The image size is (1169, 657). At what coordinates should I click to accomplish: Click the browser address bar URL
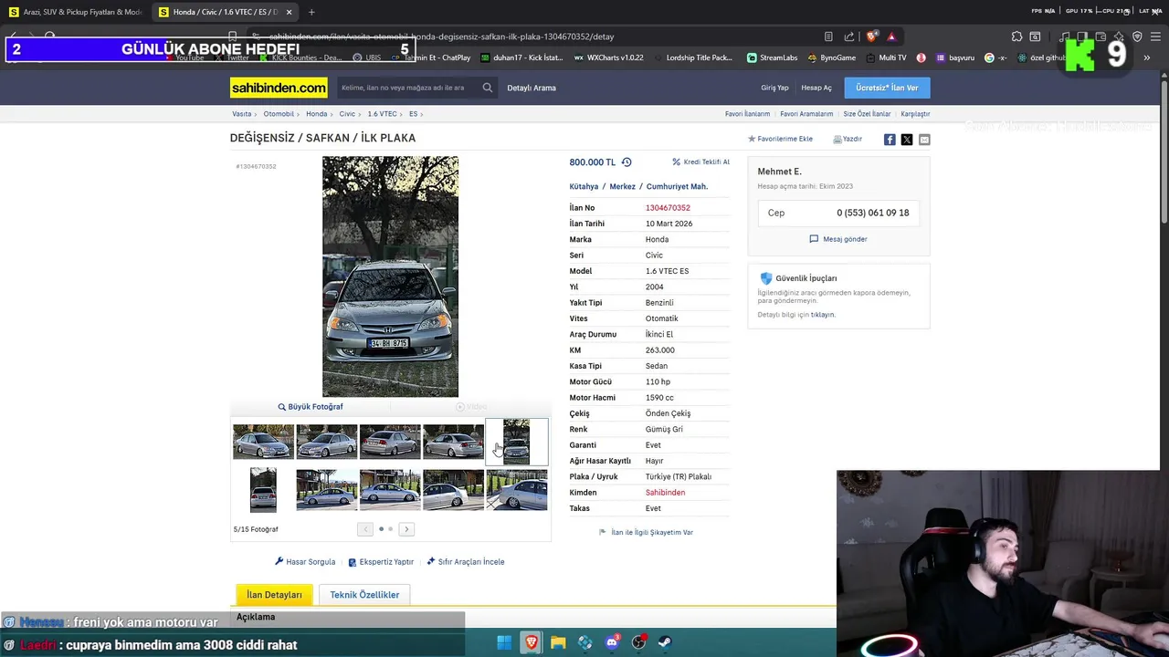coord(441,36)
